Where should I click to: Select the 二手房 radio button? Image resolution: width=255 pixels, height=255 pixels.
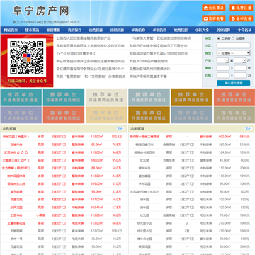coord(219,38)
